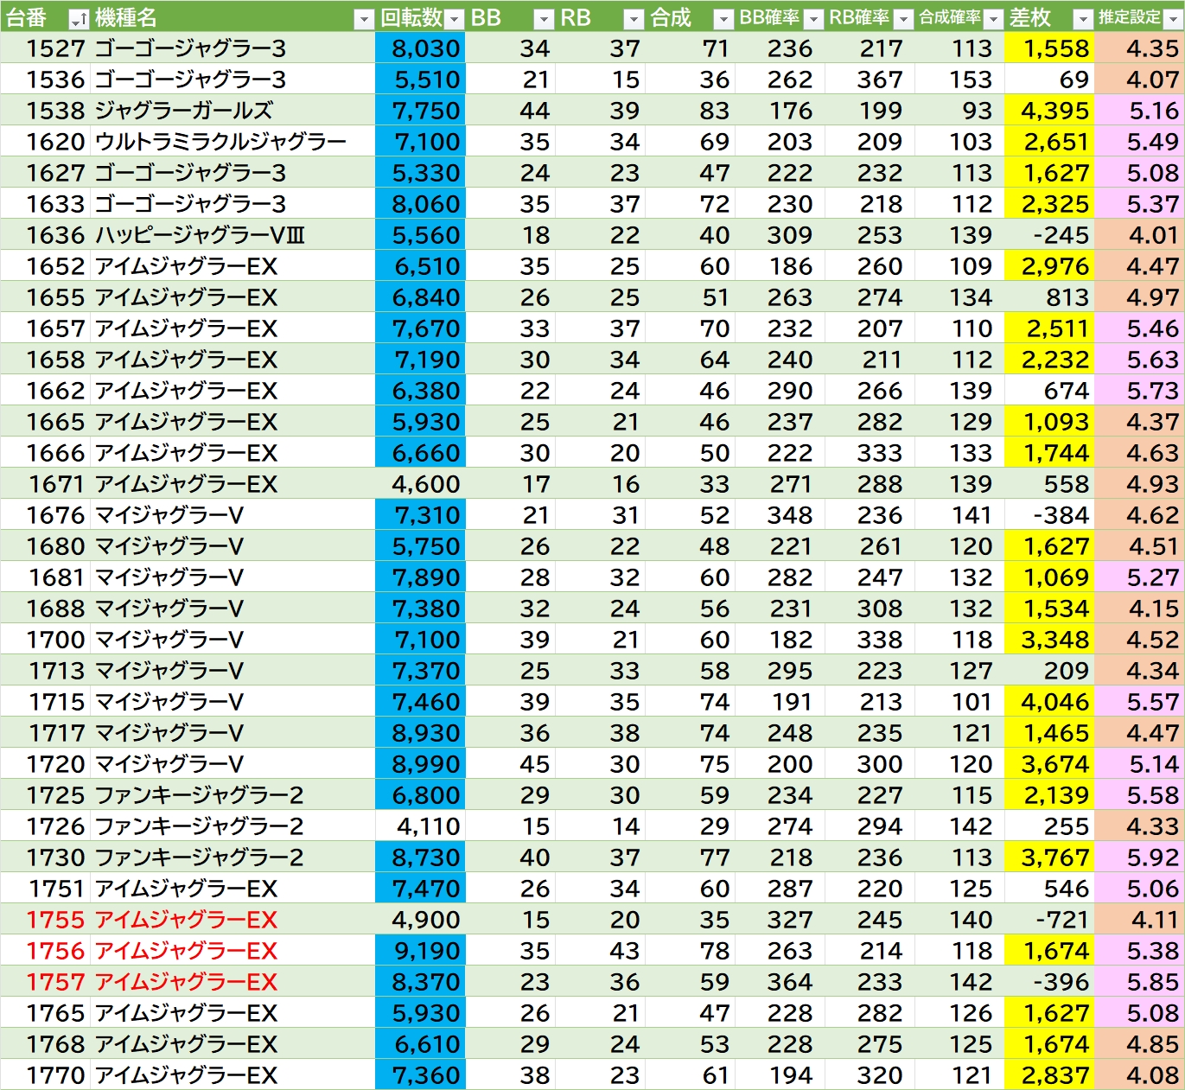The width and height of the screenshot is (1185, 1090).
Task: Open the 回転数 column filter dropdown
Action: pos(455,19)
